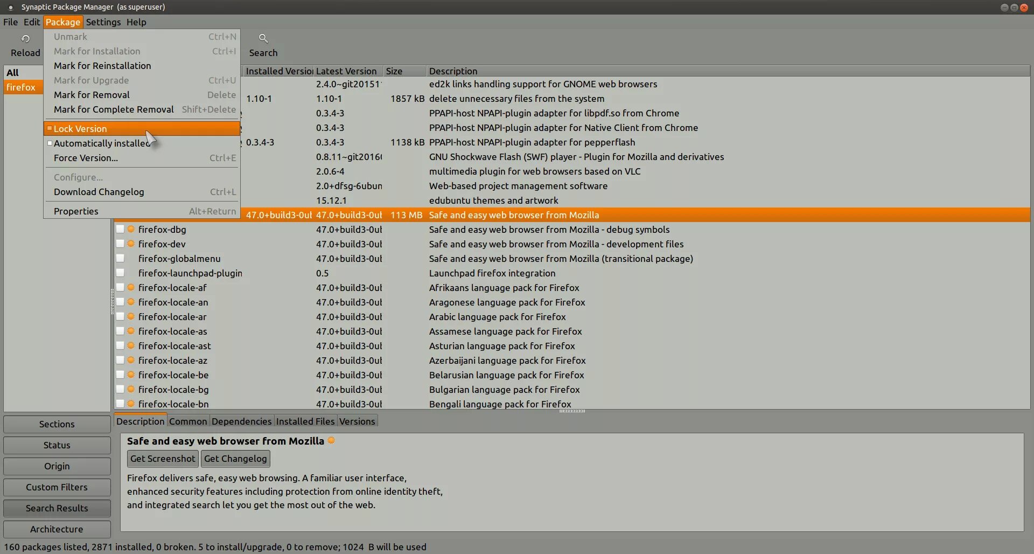This screenshot has width=1034, height=554.
Task: Choose Lock Version in Package menu
Action: click(x=142, y=129)
